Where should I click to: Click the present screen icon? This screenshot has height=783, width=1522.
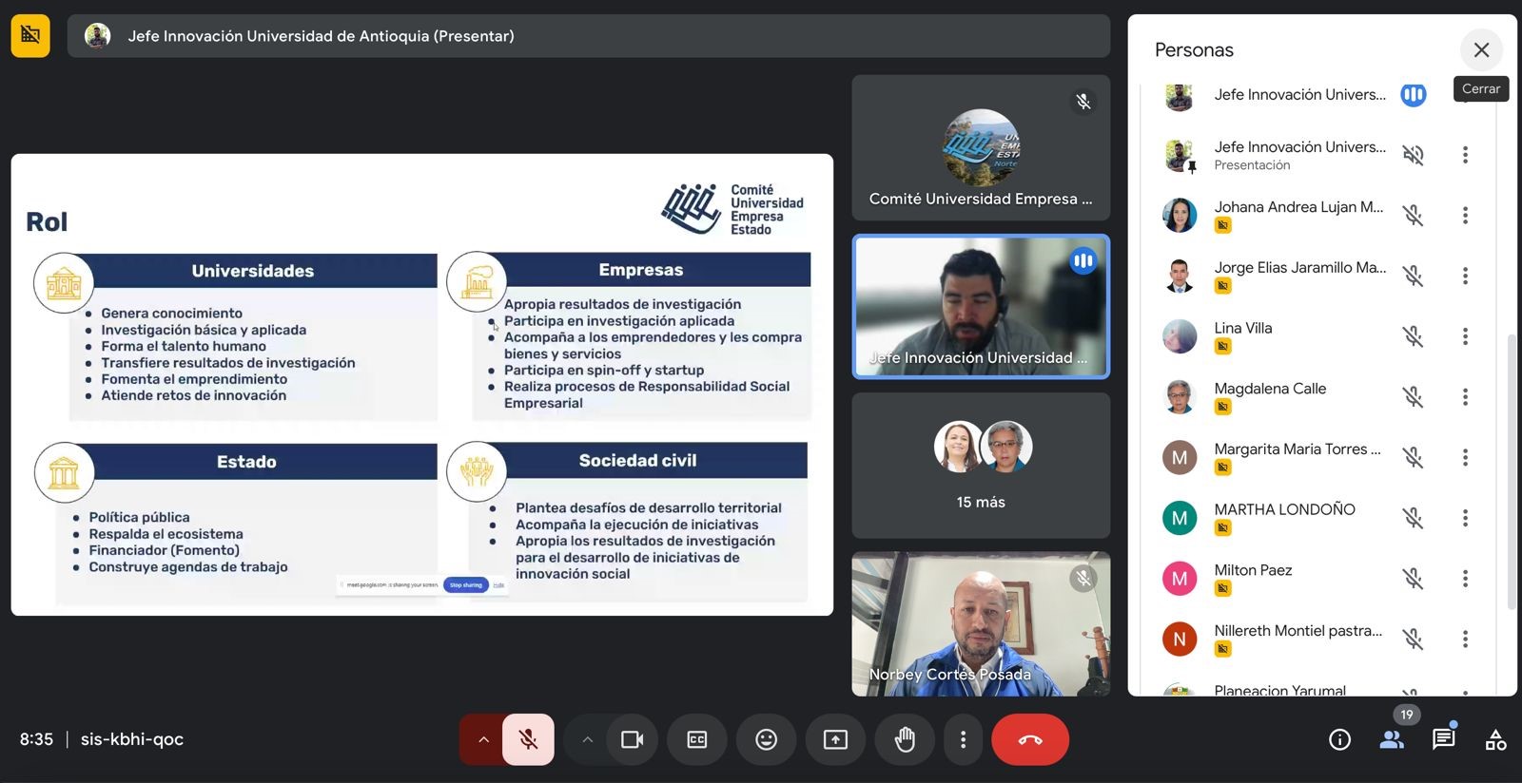(x=835, y=739)
